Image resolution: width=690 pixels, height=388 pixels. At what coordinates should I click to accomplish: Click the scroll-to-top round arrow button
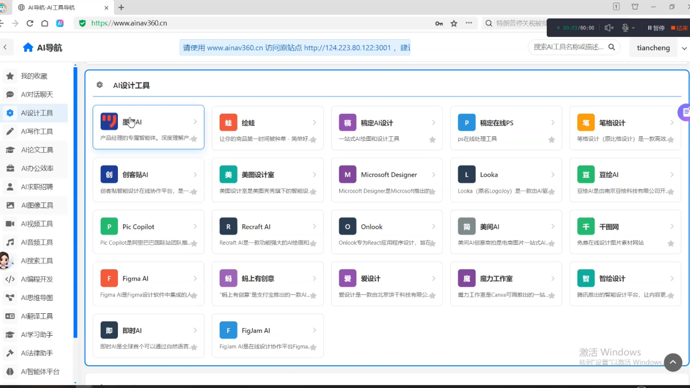click(x=673, y=362)
